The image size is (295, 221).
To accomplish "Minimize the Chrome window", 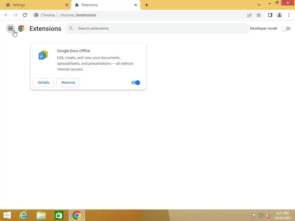I will click(270, 3).
